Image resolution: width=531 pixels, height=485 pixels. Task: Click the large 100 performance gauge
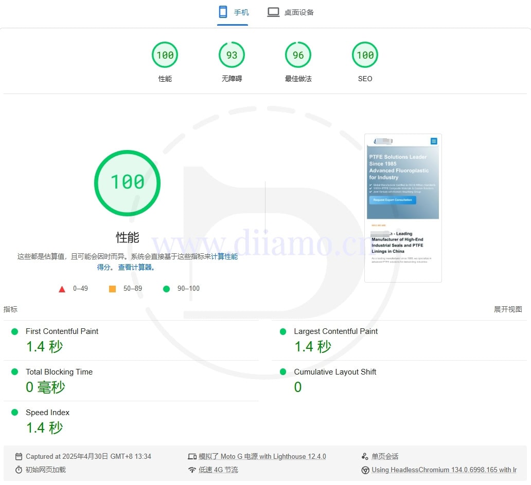[x=127, y=182]
